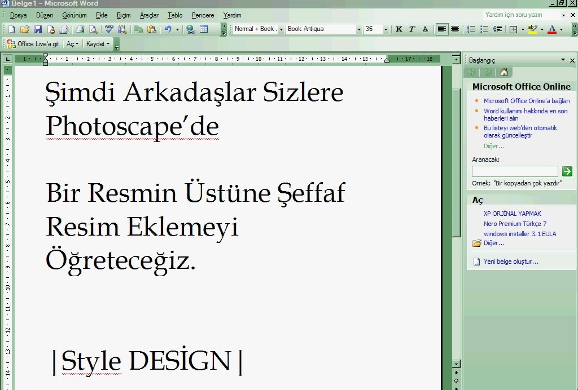Click the vertical scrollbar down arrow
The height and width of the screenshot is (390, 578).
tap(456, 364)
